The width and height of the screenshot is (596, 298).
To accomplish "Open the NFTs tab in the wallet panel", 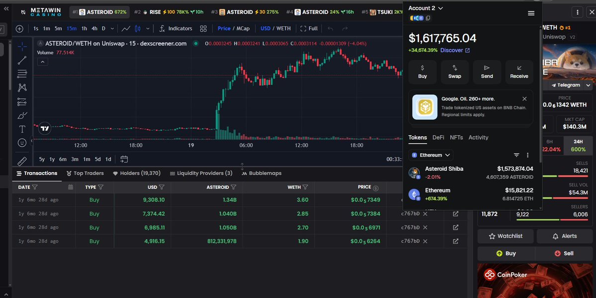I will [x=456, y=137].
